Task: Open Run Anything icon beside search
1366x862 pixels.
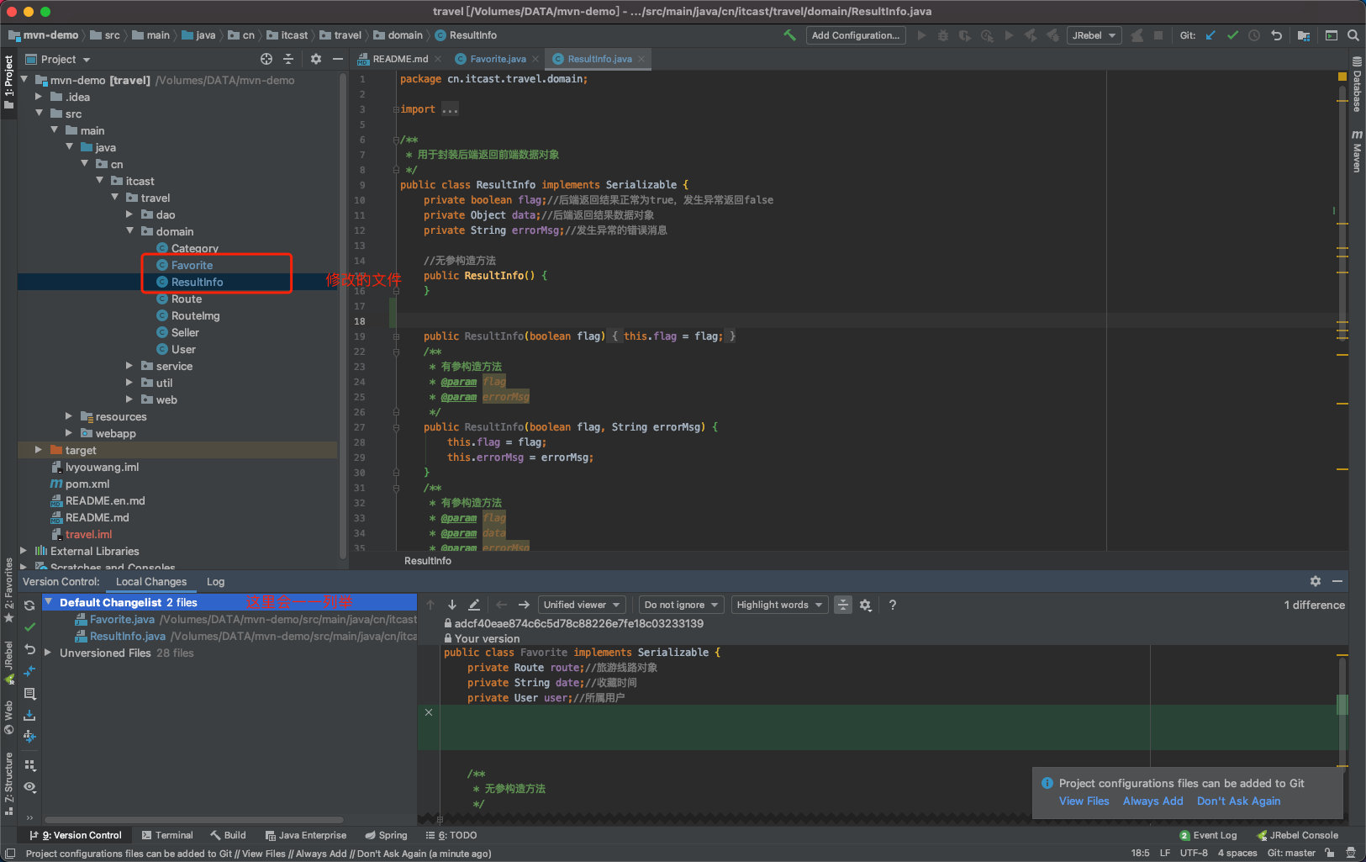Action: point(1331,35)
